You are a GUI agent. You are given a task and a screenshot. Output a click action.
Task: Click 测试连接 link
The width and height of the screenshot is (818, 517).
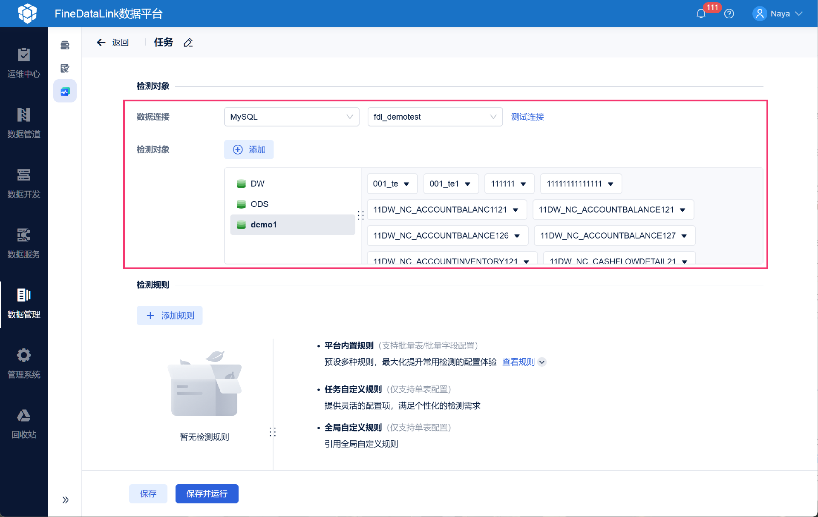[527, 117]
